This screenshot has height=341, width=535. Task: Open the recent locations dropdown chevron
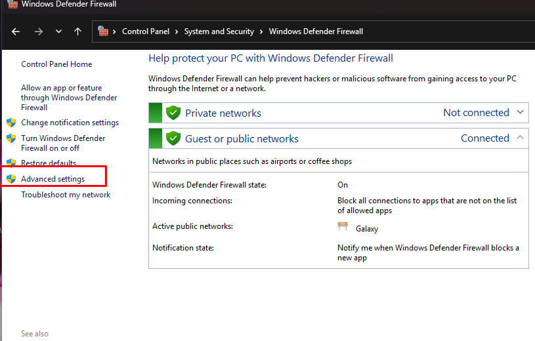pos(58,31)
